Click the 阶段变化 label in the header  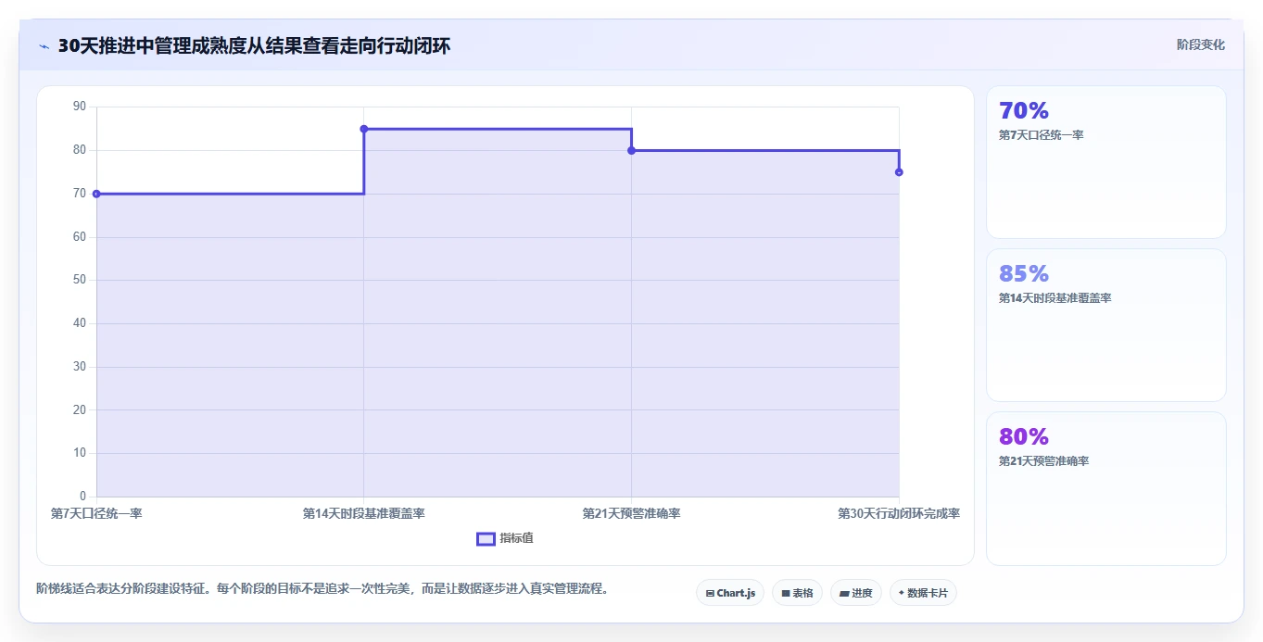[x=1201, y=44]
